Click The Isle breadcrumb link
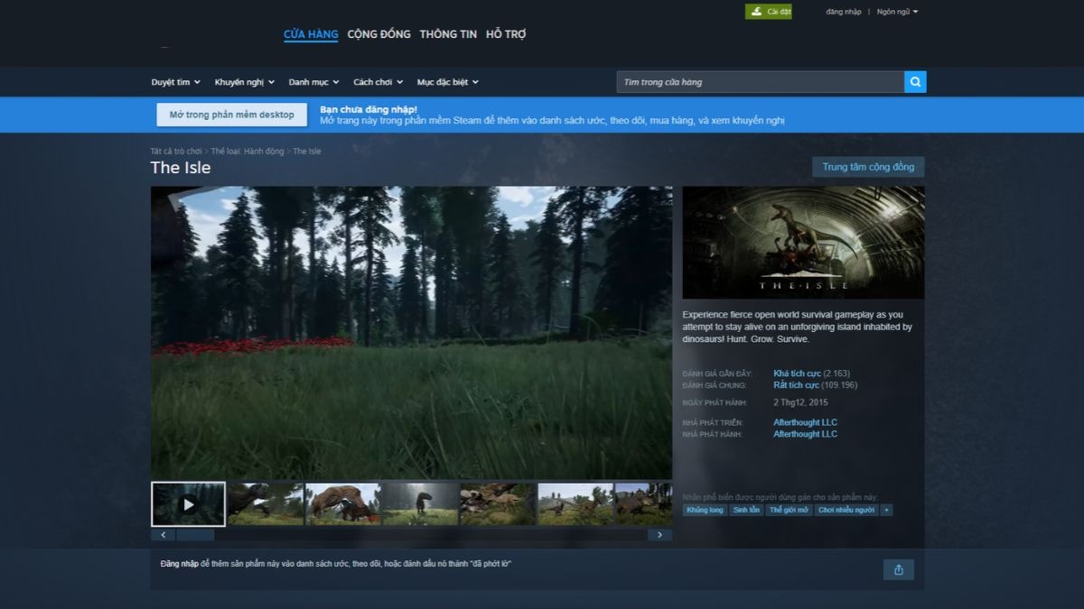 (307, 152)
